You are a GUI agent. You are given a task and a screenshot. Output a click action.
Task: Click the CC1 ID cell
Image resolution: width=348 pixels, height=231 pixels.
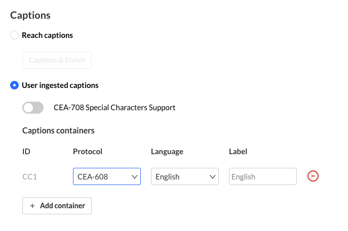[x=30, y=177]
